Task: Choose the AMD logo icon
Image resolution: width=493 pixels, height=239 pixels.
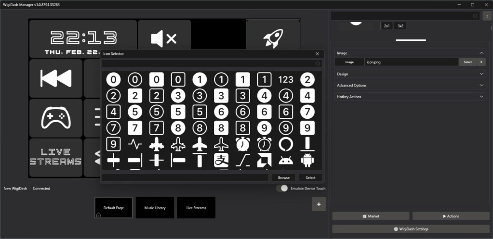Action: pyautogui.click(x=264, y=160)
